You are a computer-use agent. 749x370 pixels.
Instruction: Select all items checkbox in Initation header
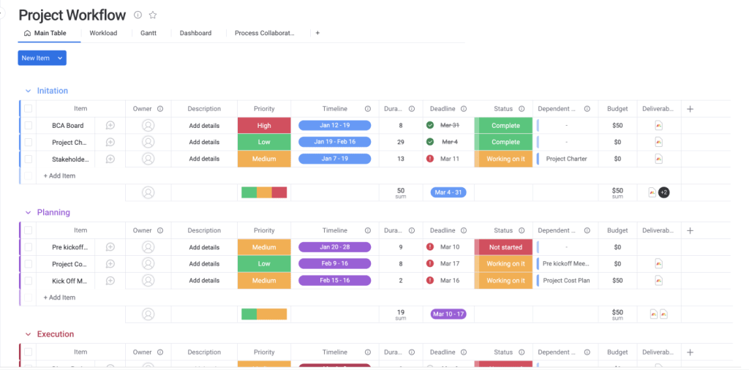pos(29,109)
